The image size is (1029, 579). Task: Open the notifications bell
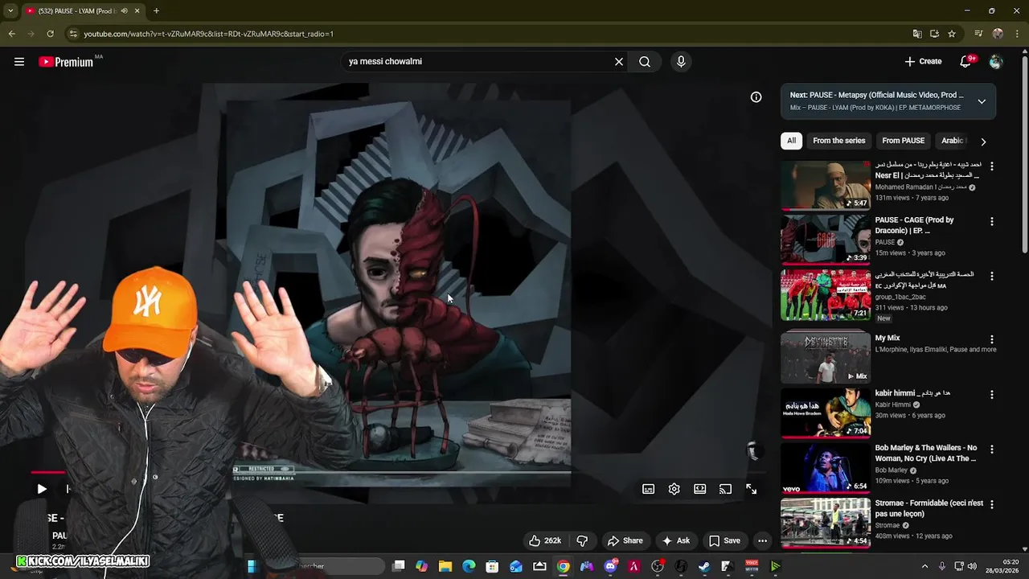click(x=966, y=61)
